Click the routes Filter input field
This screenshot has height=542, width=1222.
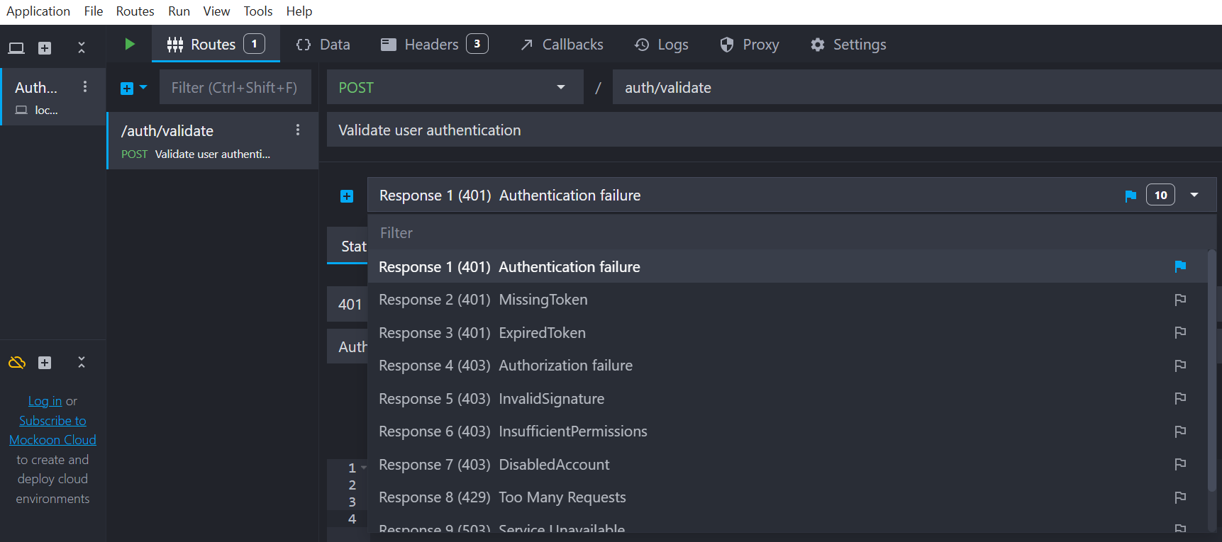click(x=235, y=87)
